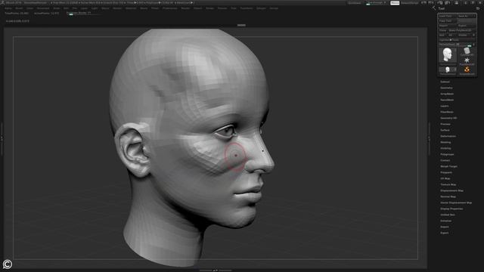Toggle the GoZ All button
The height and width of the screenshot is (272, 484).
(x=451, y=36)
